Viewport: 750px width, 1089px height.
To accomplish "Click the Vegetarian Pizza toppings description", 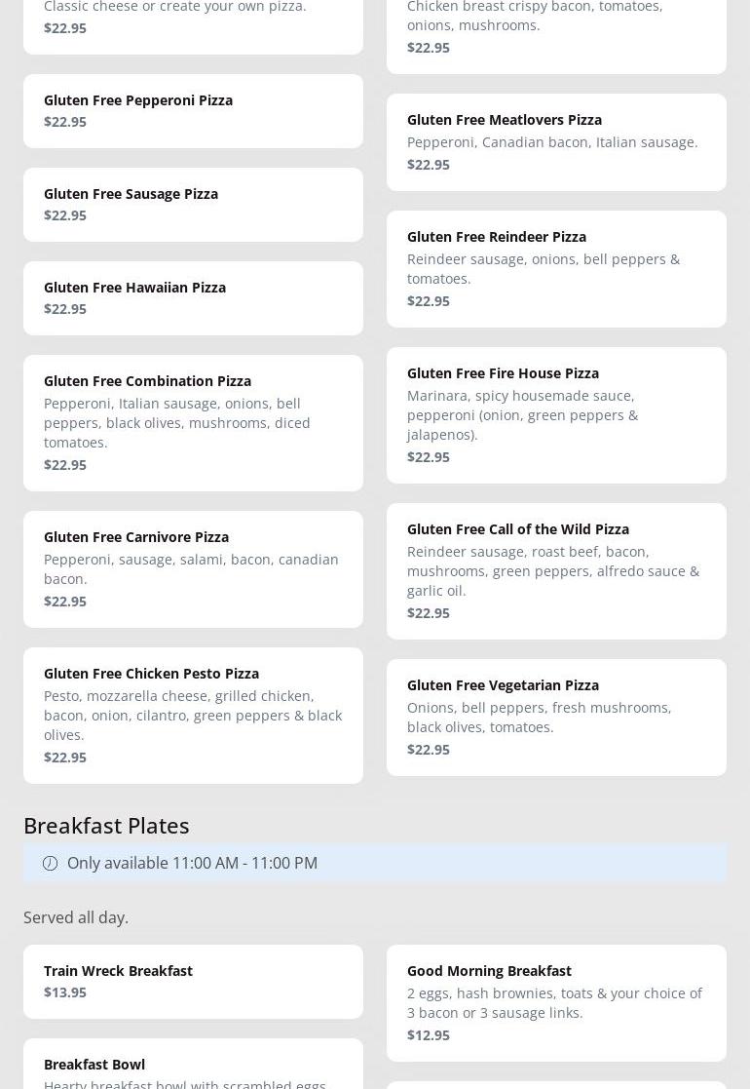I will click(539, 717).
